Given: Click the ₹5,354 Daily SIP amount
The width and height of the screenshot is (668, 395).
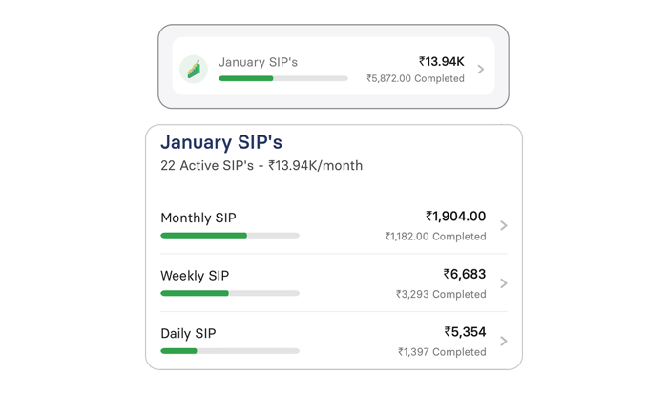Looking at the screenshot, I should pos(465,332).
